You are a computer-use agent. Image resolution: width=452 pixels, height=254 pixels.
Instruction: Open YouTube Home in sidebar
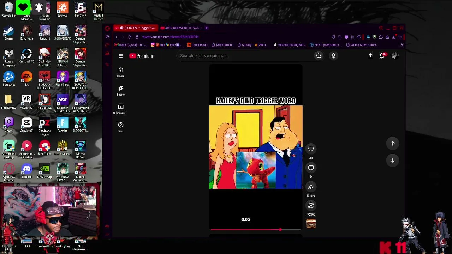(x=121, y=72)
